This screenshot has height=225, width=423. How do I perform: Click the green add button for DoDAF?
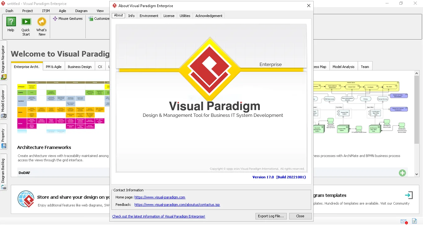coord(402,173)
